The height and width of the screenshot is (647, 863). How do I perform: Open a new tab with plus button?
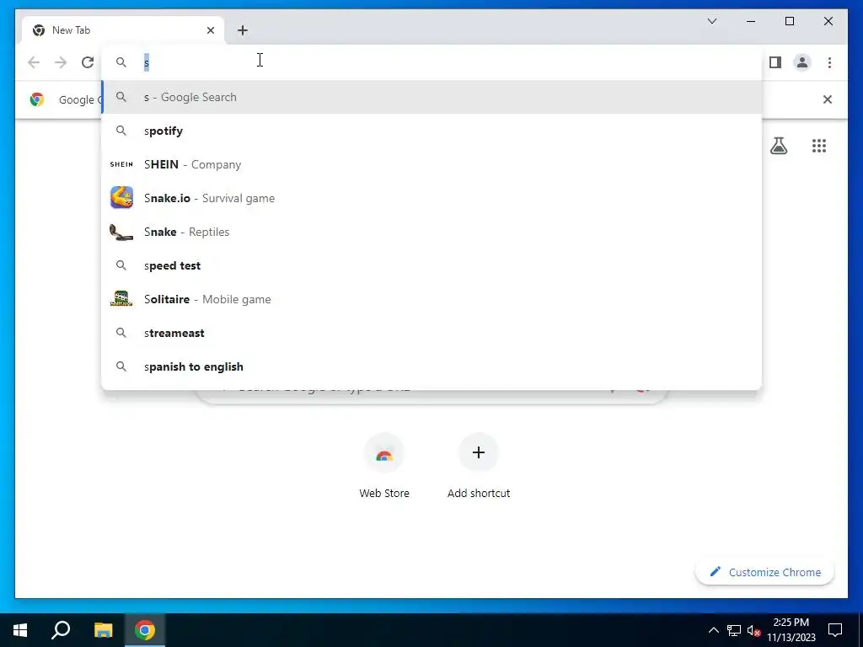click(242, 30)
